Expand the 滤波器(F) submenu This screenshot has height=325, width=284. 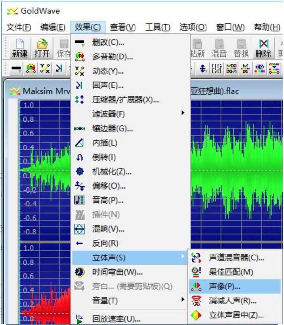coord(130,114)
